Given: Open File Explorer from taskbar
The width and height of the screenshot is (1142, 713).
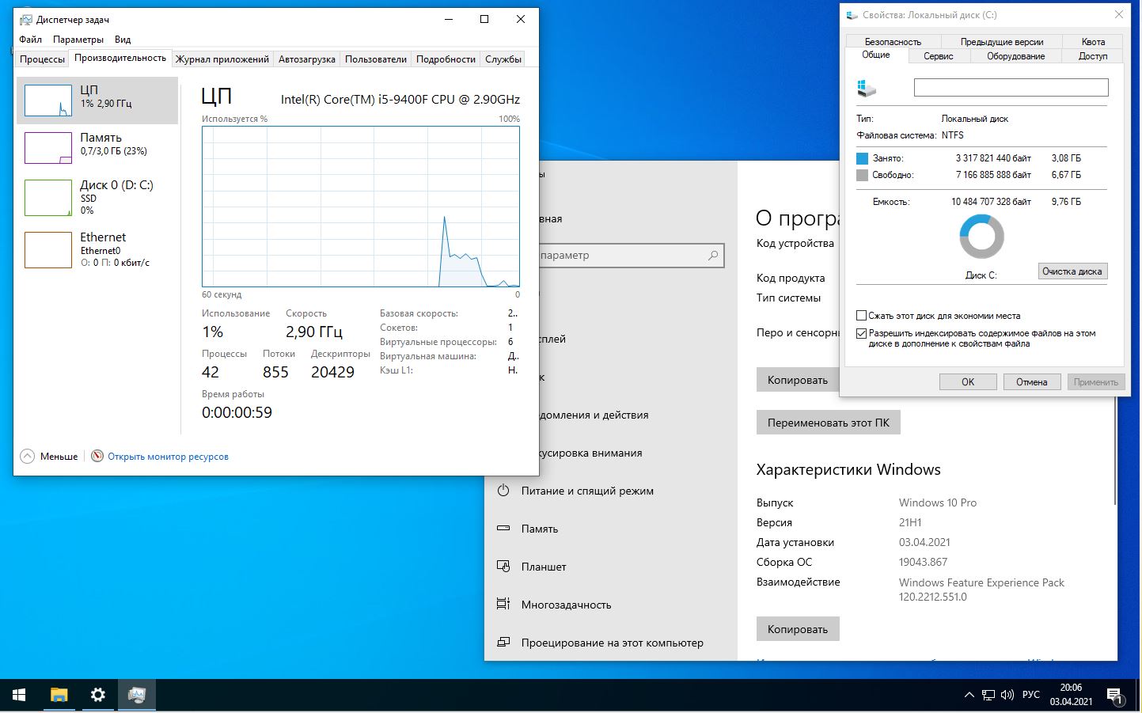Looking at the screenshot, I should pyautogui.click(x=59, y=695).
